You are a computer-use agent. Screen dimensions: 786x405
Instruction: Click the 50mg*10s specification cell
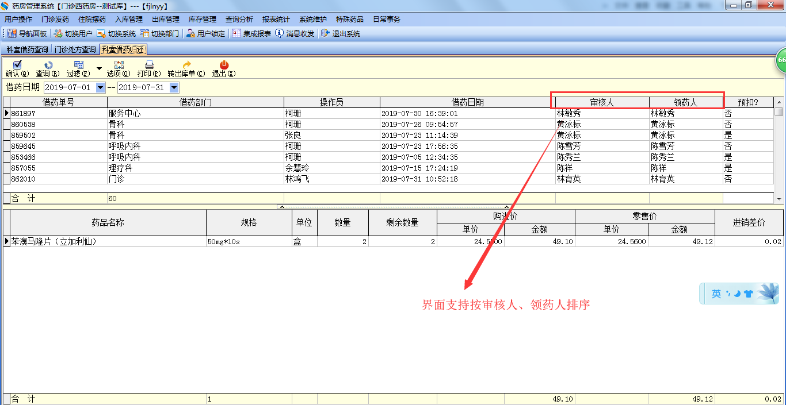click(x=249, y=241)
